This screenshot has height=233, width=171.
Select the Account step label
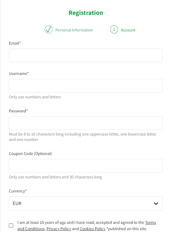point(128,30)
